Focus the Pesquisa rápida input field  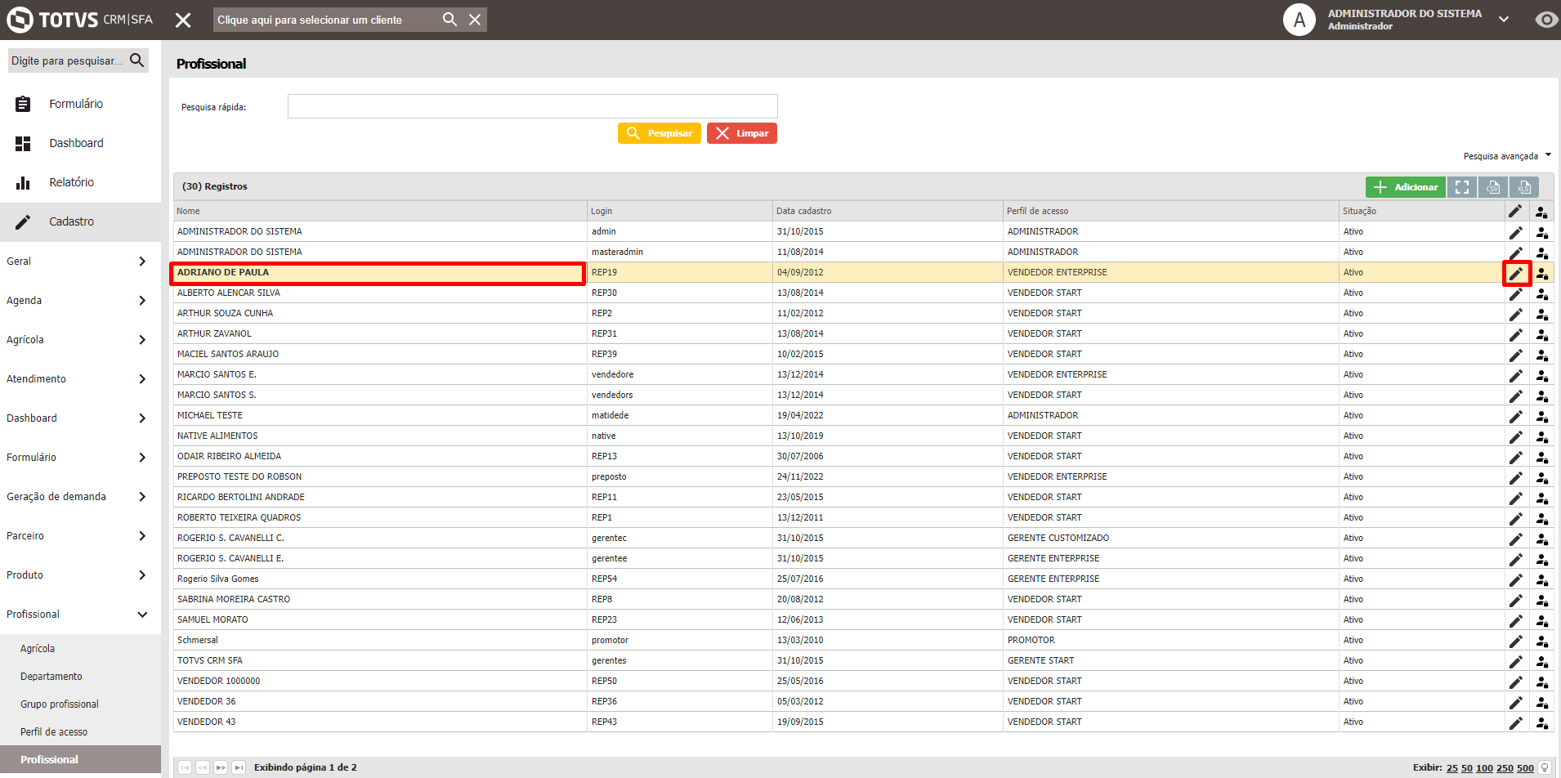(532, 106)
